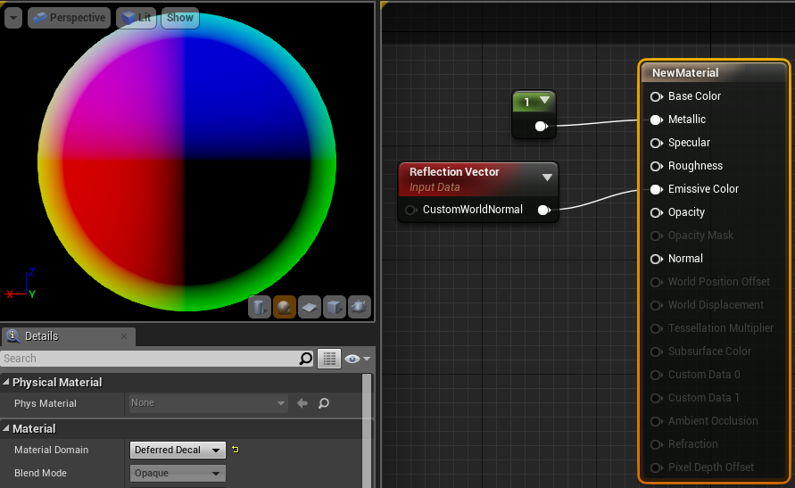795x488 pixels.
Task: Collapse the Reflection Vector node arrow
Action: pos(547,177)
